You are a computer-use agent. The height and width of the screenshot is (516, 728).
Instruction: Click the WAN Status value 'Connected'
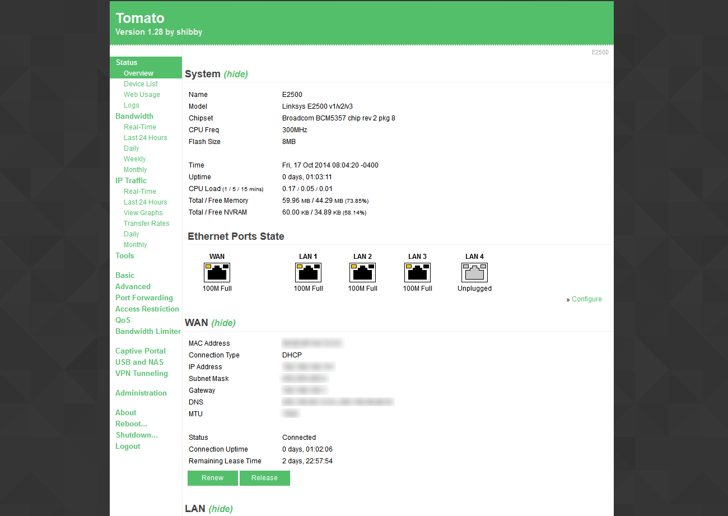tap(299, 438)
